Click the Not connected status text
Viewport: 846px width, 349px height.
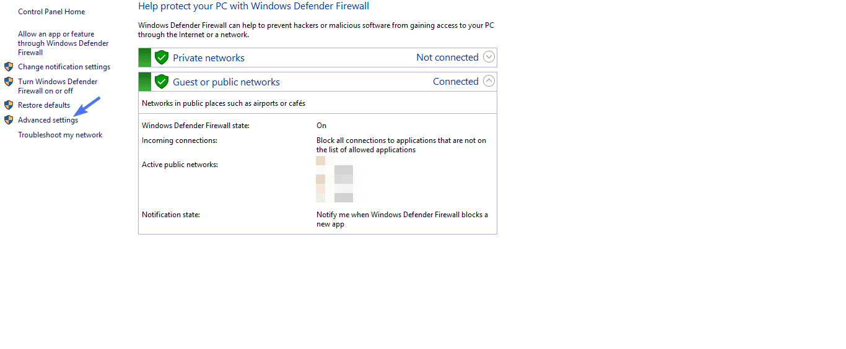[447, 58]
